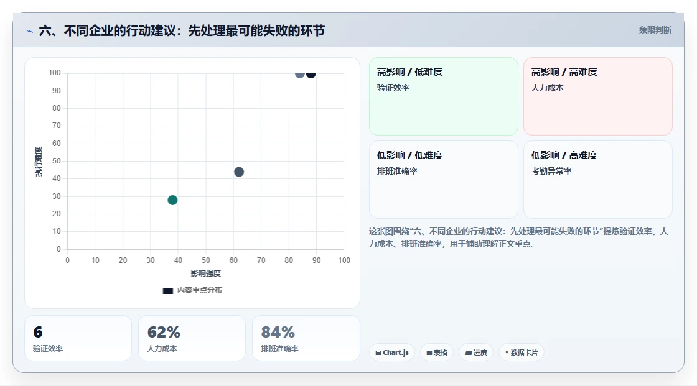Click the 62% value text
This screenshot has height=386, width=697.
[x=164, y=332]
